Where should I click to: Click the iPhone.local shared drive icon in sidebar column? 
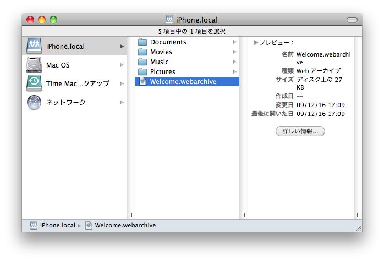(34, 46)
